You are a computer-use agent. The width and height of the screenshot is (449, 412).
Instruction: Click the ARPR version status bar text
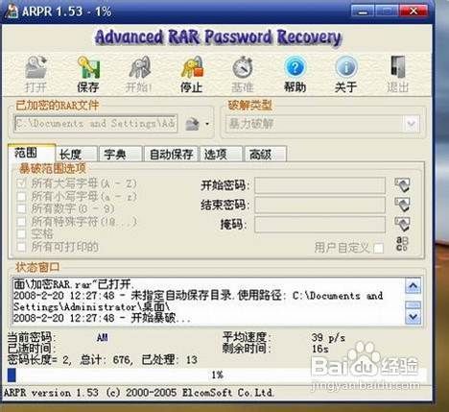pyautogui.click(x=138, y=393)
